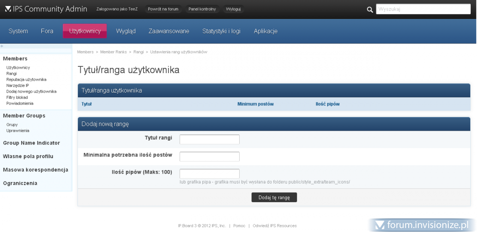Click the Powrót na forum button

(x=163, y=9)
